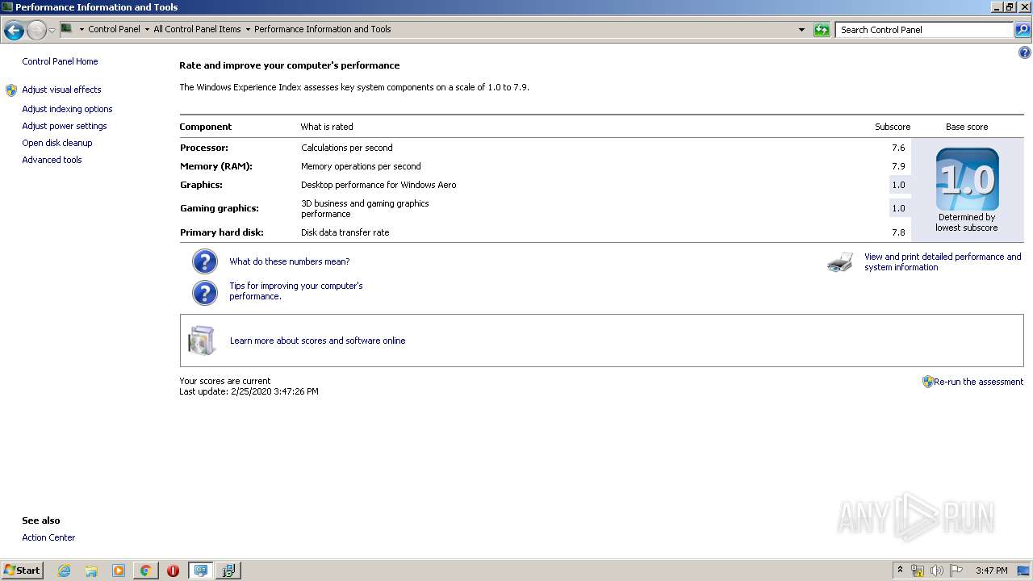Click the 'Memory operations per second' text
Image resolution: width=1033 pixels, height=581 pixels.
(361, 166)
